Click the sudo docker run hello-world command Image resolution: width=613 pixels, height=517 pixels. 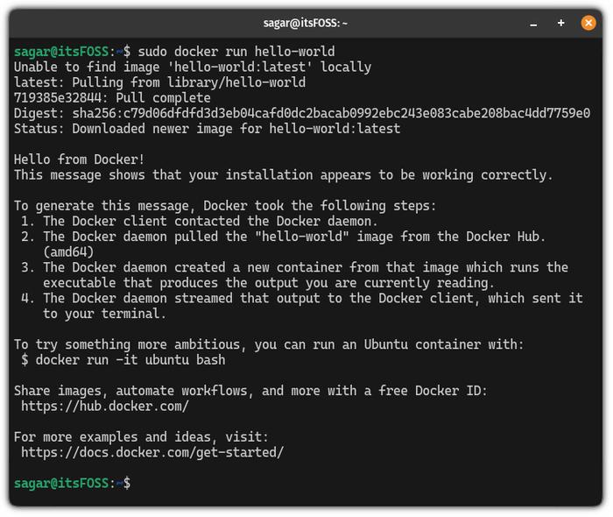click(236, 52)
